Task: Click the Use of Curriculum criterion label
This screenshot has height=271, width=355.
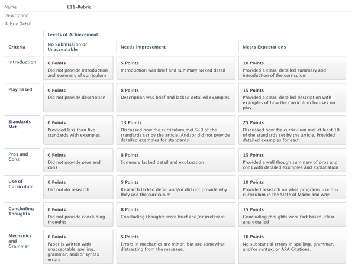Action: pyautogui.click(x=21, y=184)
